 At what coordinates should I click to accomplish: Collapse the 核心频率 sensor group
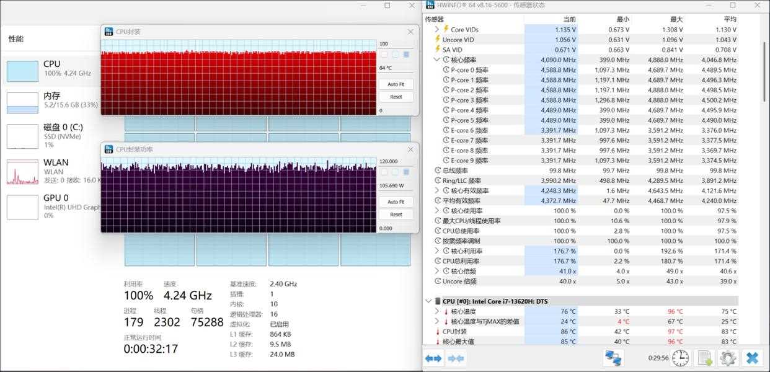tap(437, 60)
